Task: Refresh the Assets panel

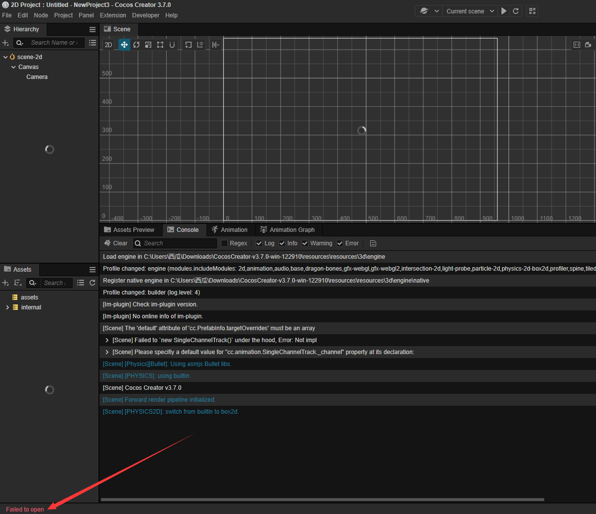Action: tap(93, 283)
